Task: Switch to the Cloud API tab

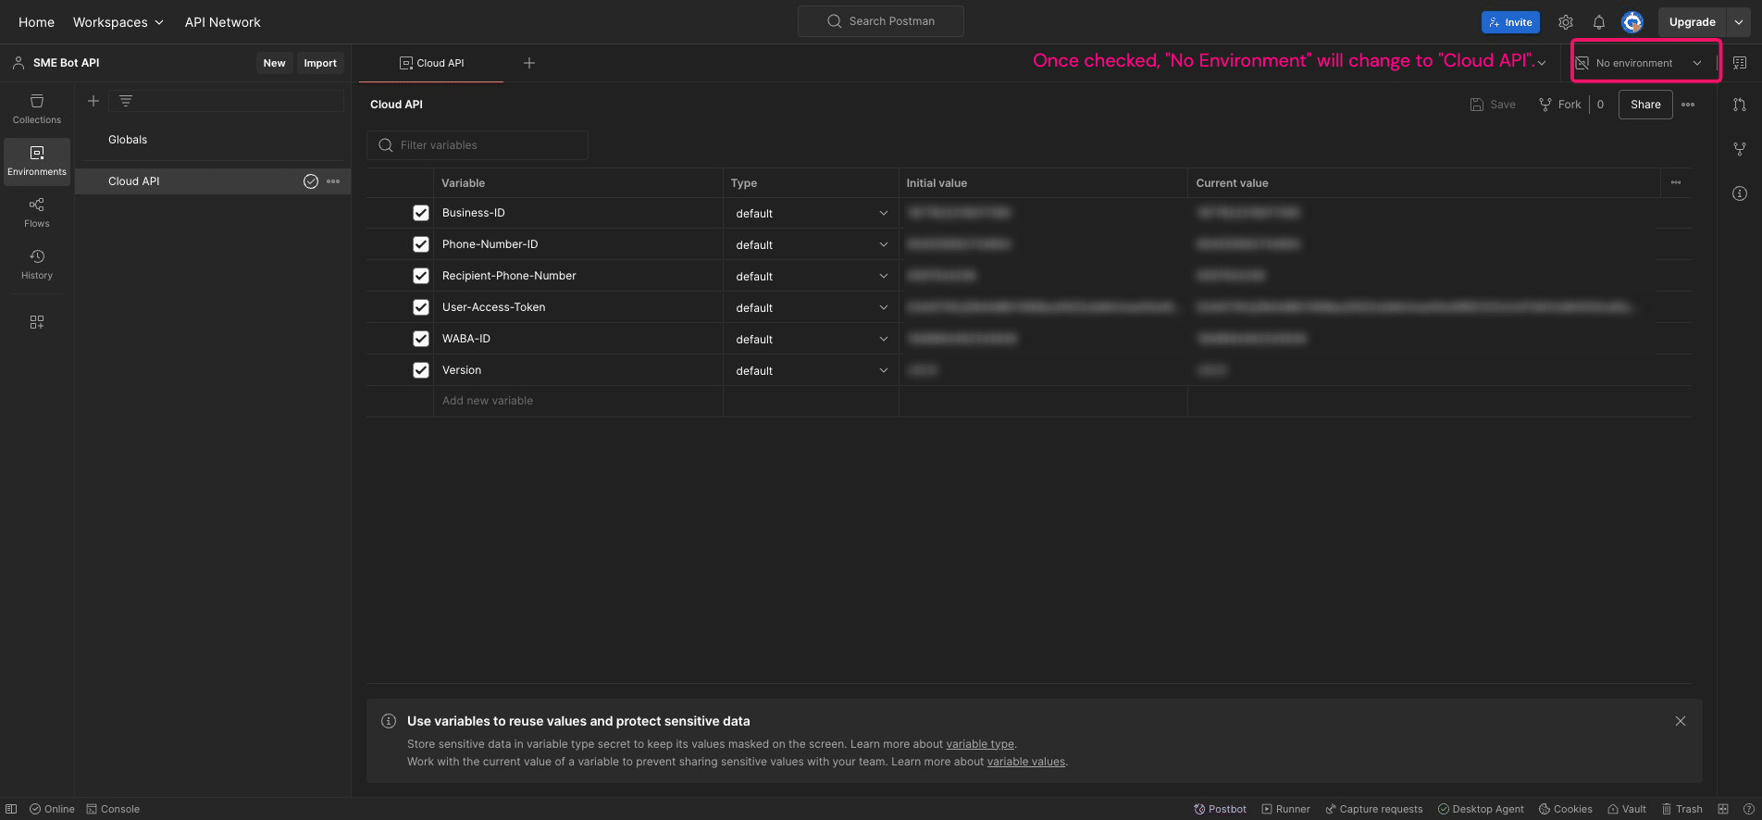Action: (x=431, y=63)
